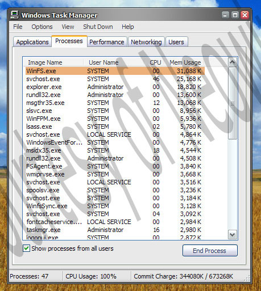The height and width of the screenshot is (291, 261).
Task: Go to the Networking tab
Action: 146,42
